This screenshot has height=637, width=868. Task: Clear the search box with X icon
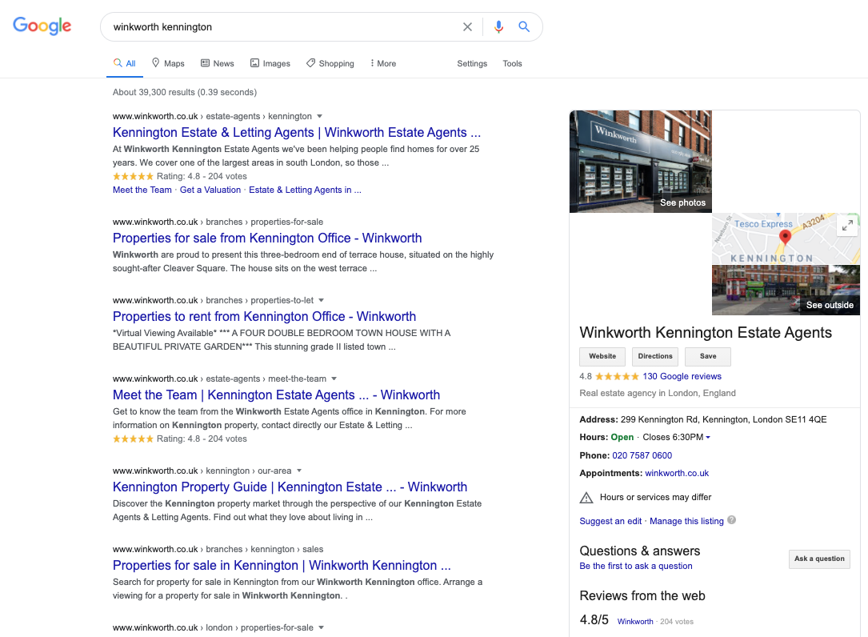(x=467, y=26)
